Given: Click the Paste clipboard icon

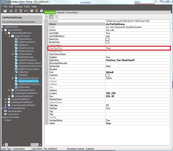Looking at the screenshot, I should tap(21, 11).
